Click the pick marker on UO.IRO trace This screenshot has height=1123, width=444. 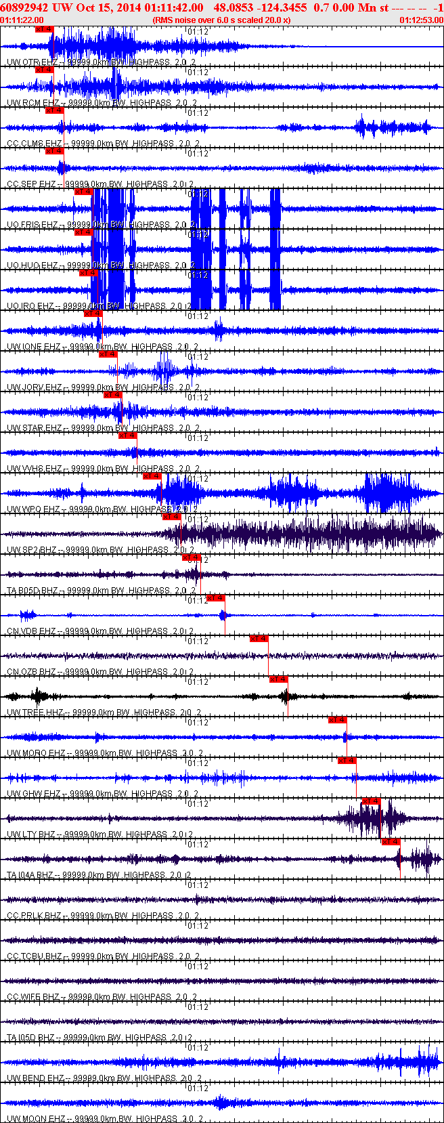tap(89, 273)
